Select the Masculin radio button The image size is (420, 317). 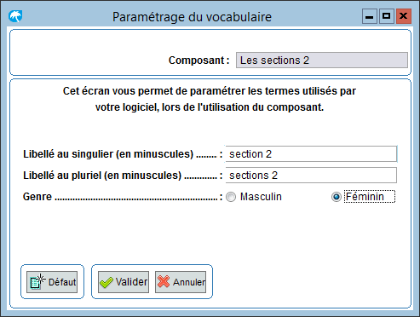click(231, 197)
